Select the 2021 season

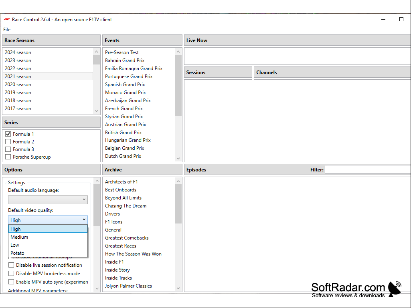[x=48, y=76]
